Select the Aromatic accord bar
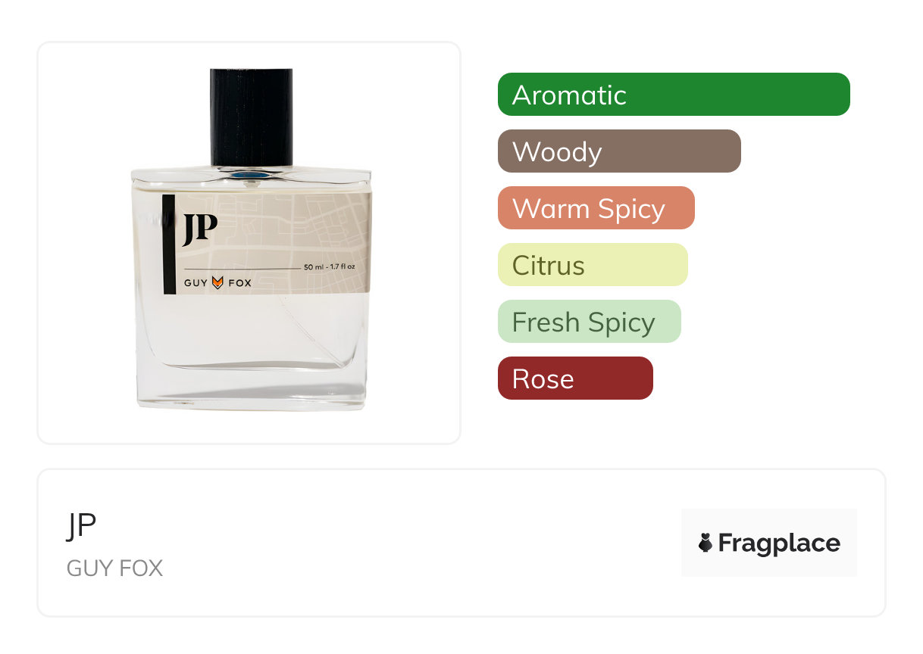Screen dimensions: 923x654 (x=674, y=95)
